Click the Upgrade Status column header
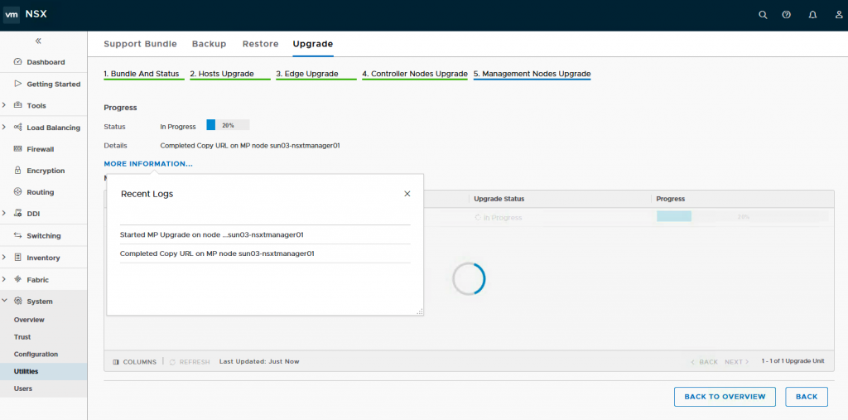This screenshot has width=848, height=420. [x=499, y=199]
